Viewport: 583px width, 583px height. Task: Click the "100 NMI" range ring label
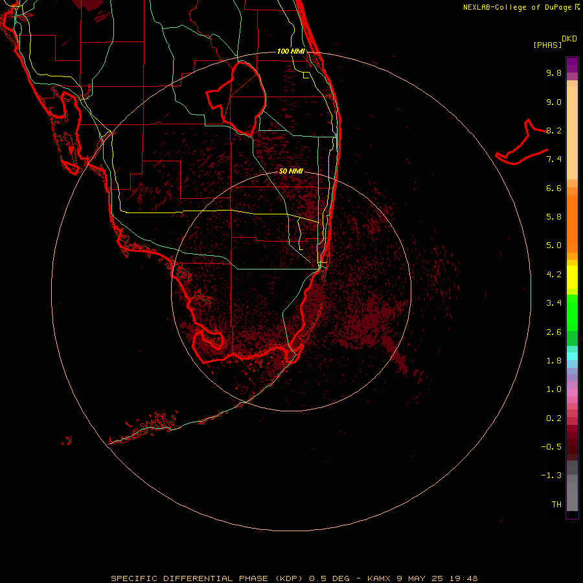[x=291, y=51]
